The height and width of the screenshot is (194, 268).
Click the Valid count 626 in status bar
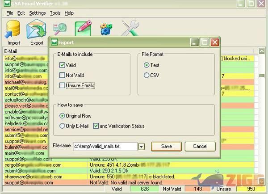click(x=145, y=189)
